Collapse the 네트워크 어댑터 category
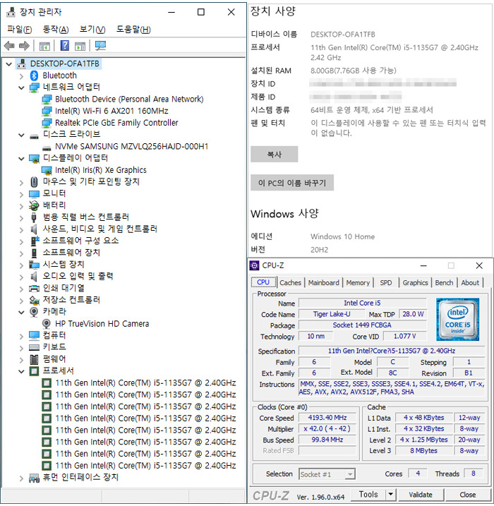The image size is (494, 506). (x=21, y=88)
